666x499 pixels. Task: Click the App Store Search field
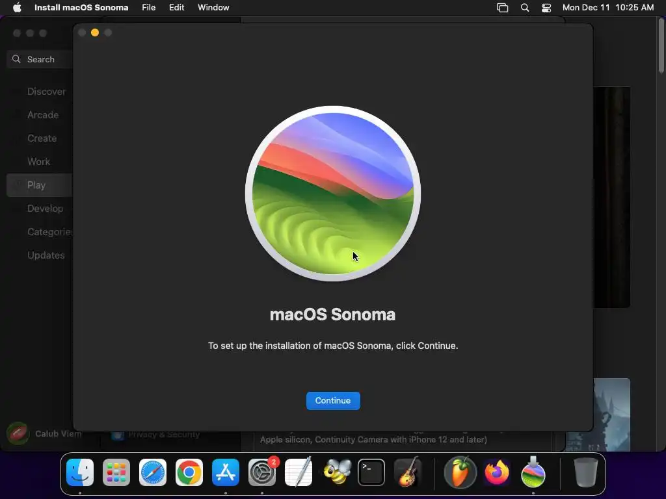40,59
